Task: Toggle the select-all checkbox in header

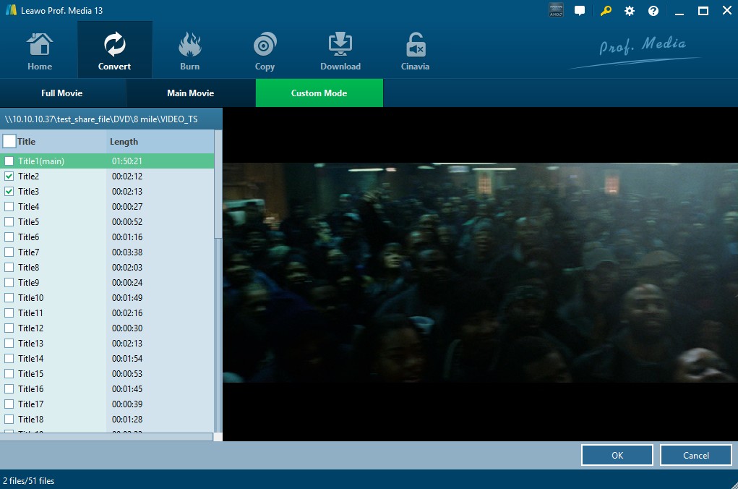Action: coord(10,141)
